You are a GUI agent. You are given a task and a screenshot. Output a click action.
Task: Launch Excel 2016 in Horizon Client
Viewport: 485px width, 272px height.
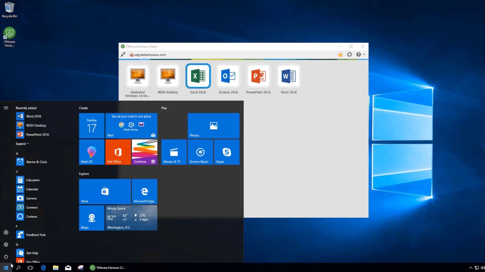coord(198,76)
